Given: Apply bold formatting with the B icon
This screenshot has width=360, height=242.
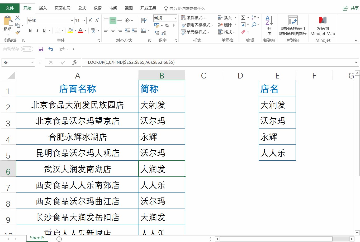Looking at the screenshot, I should [30, 30].
